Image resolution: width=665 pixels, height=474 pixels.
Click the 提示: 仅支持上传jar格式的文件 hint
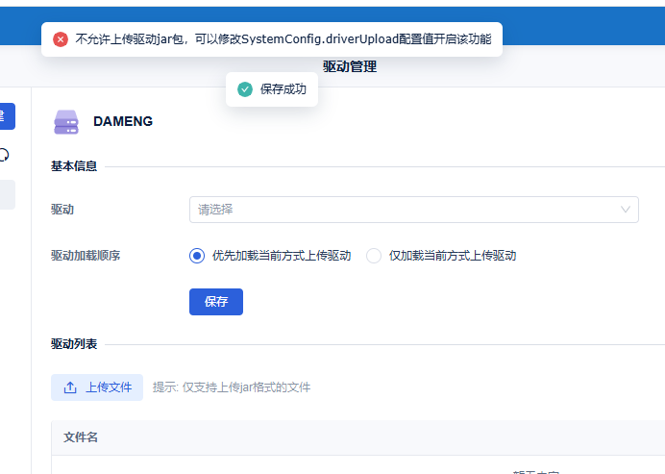click(232, 387)
